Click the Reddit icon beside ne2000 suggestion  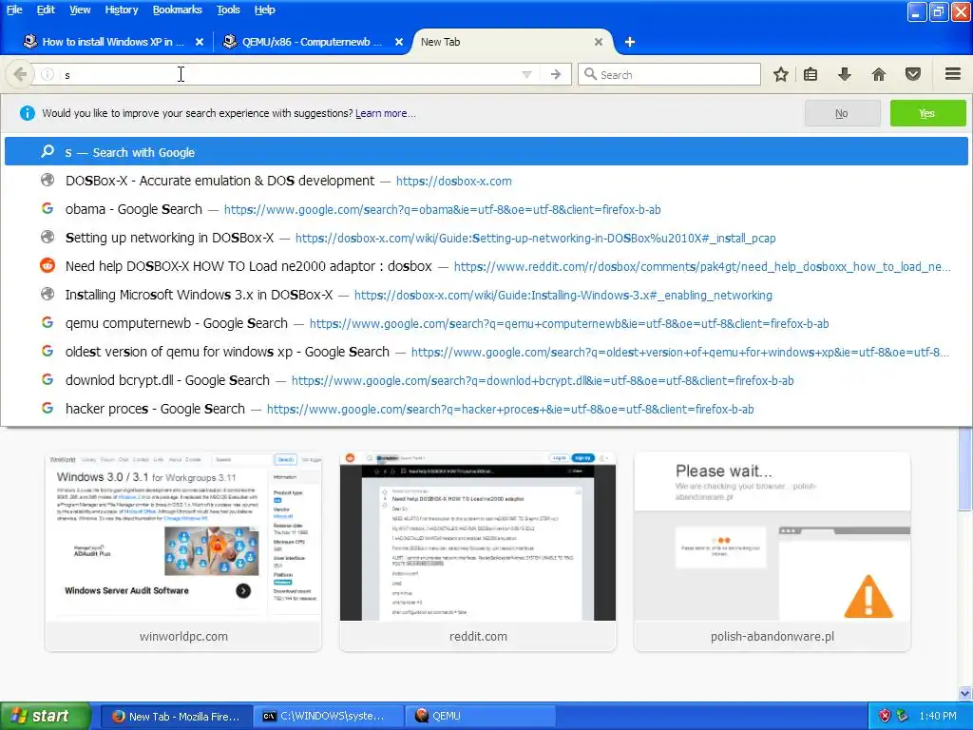pyautogui.click(x=48, y=266)
